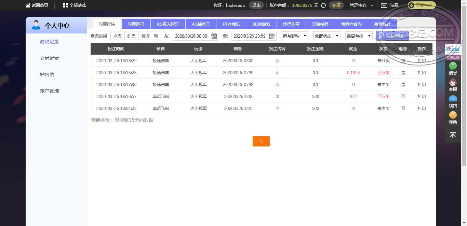Open calendar picker for the start date
The height and width of the screenshot is (226, 467).
click(214, 36)
